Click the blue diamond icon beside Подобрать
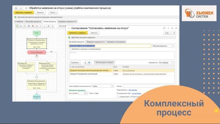 pyautogui.click(x=89, y=62)
